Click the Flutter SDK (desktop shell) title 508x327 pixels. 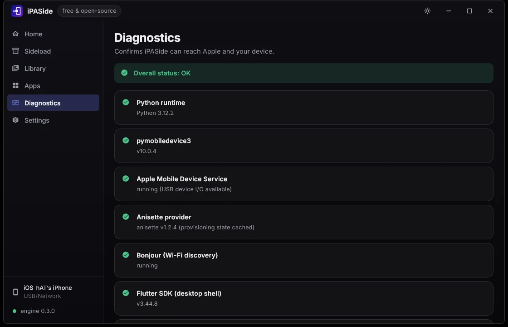tap(179, 293)
